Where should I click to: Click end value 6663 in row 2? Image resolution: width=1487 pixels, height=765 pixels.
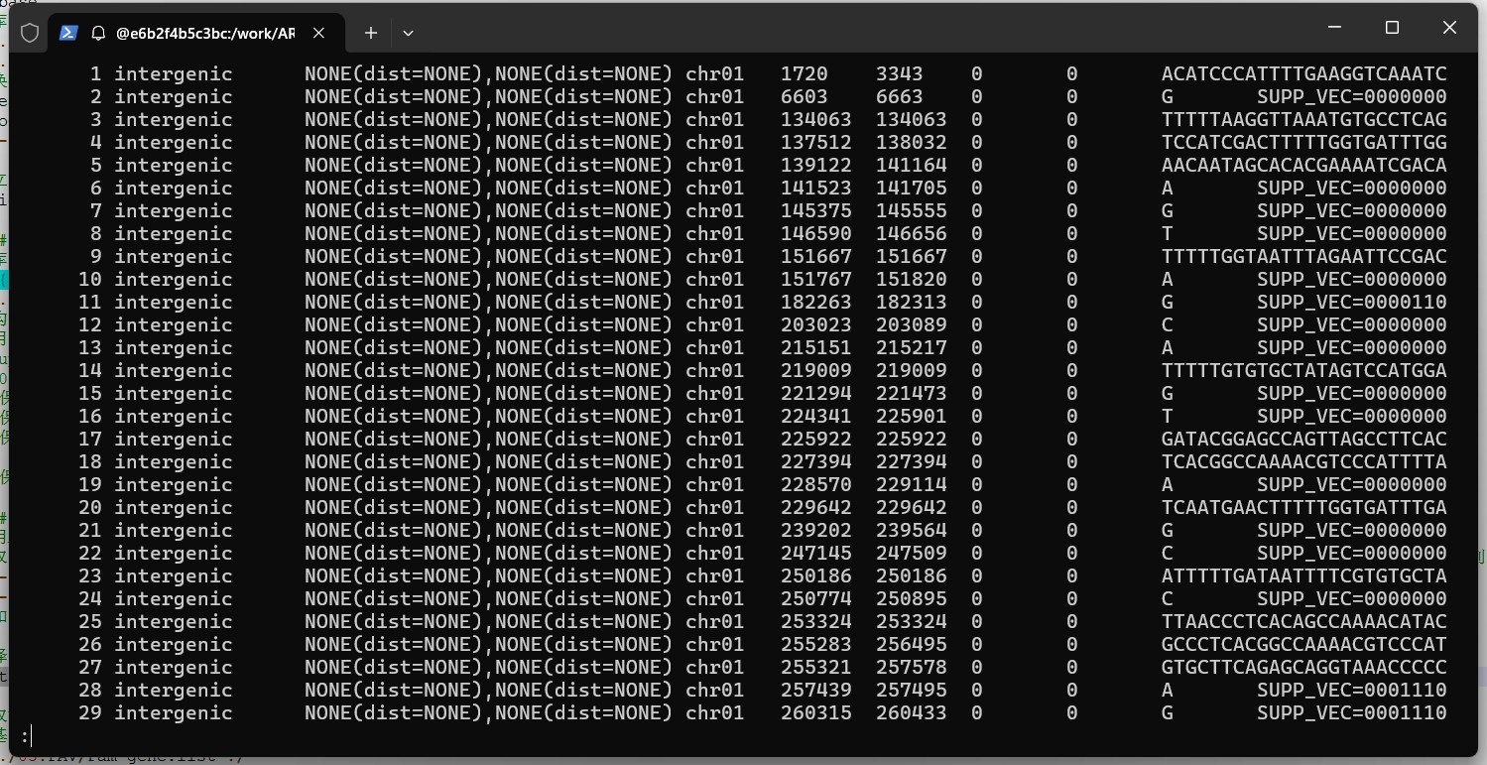(x=899, y=97)
